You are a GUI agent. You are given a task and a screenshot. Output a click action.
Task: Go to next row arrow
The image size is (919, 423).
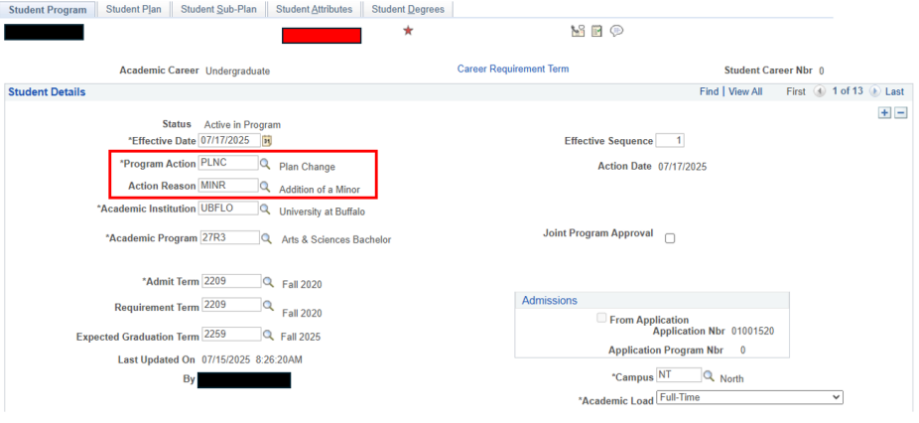(874, 91)
